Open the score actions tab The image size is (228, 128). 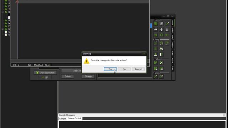tap(172, 53)
